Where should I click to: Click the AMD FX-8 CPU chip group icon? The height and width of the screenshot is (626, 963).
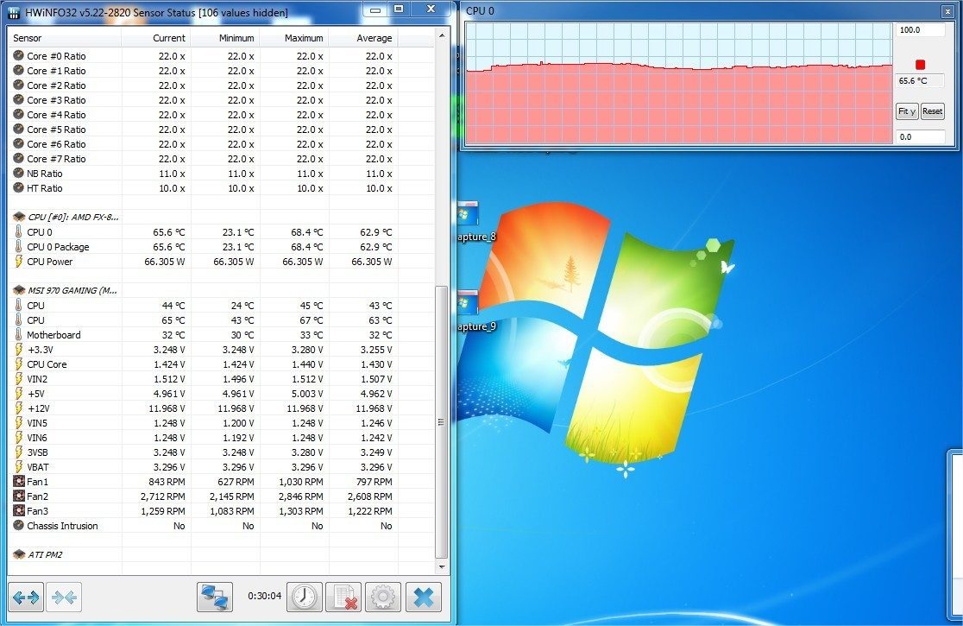pyautogui.click(x=19, y=217)
